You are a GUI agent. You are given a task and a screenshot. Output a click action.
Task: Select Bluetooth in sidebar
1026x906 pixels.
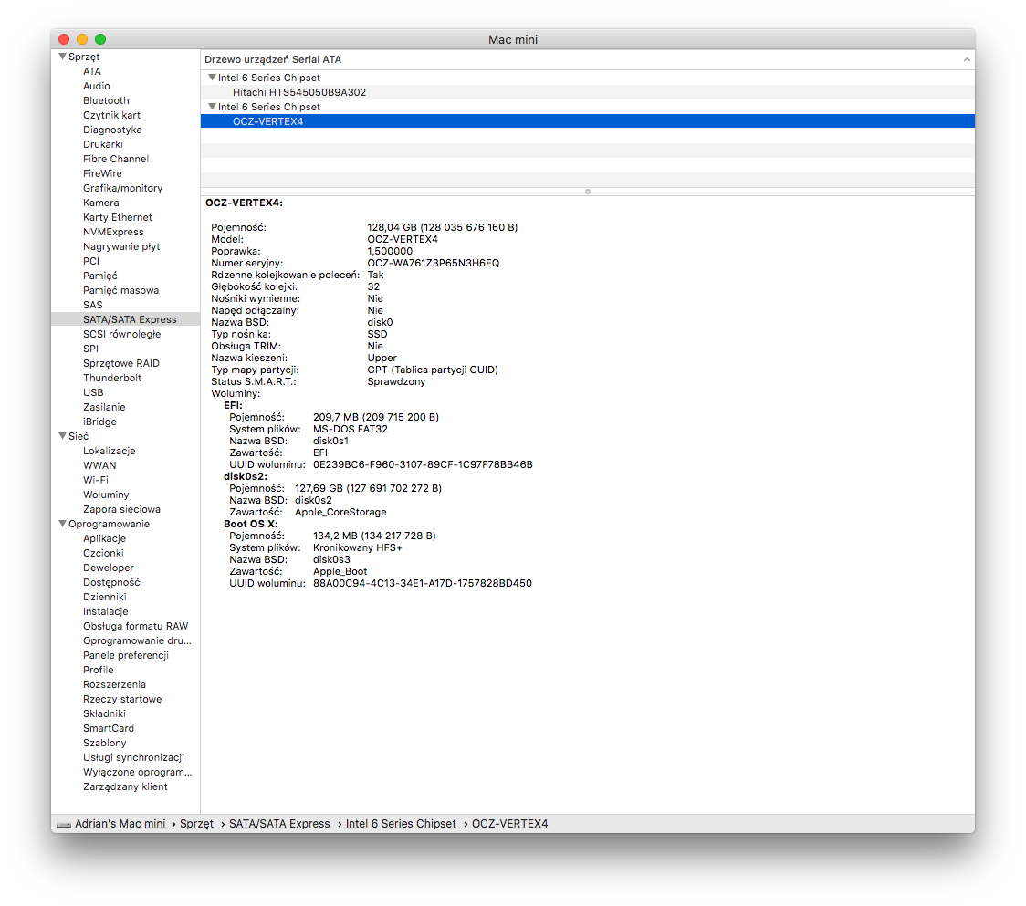click(x=106, y=100)
